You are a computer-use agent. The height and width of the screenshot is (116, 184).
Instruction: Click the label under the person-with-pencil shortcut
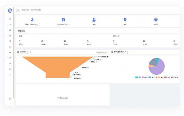point(32,24)
